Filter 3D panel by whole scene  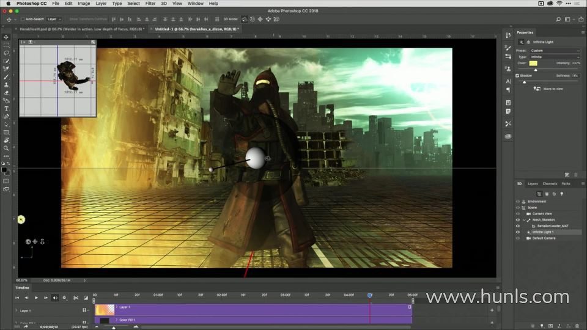539,194
